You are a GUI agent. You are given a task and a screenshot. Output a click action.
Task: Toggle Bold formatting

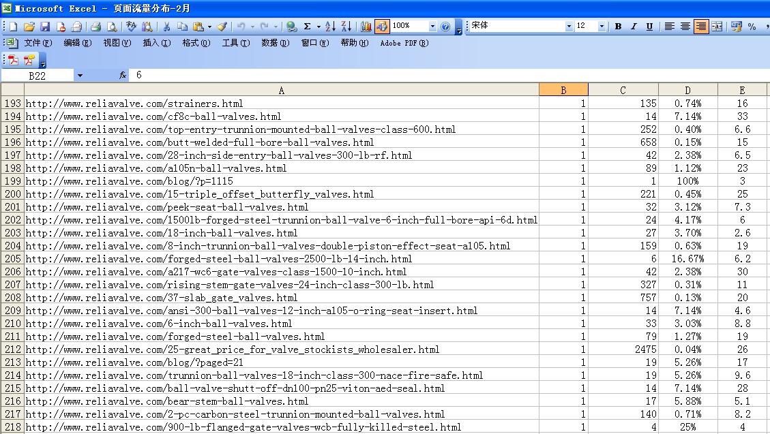pos(618,27)
